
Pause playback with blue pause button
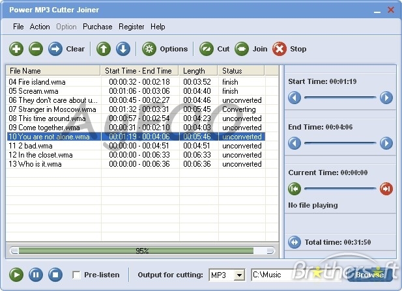(36, 275)
